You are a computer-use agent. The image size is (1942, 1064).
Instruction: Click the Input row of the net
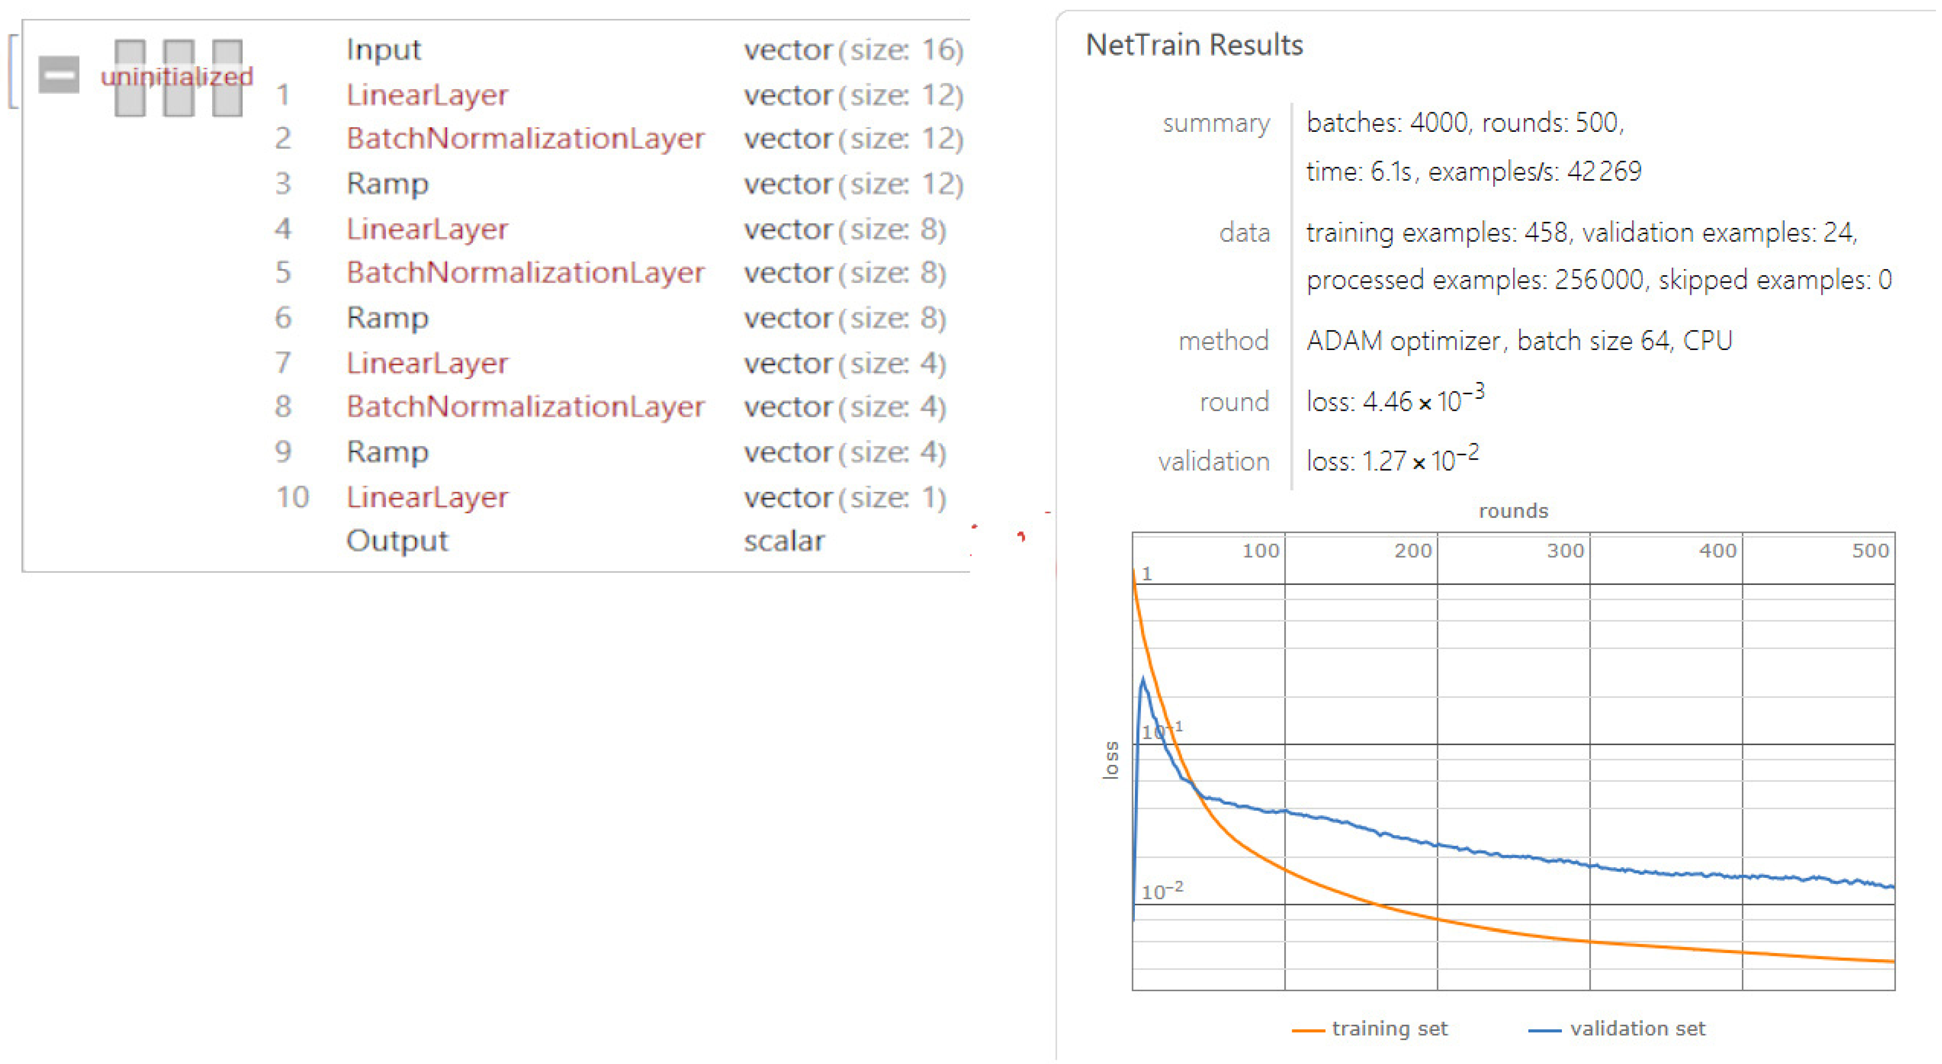point(383,50)
